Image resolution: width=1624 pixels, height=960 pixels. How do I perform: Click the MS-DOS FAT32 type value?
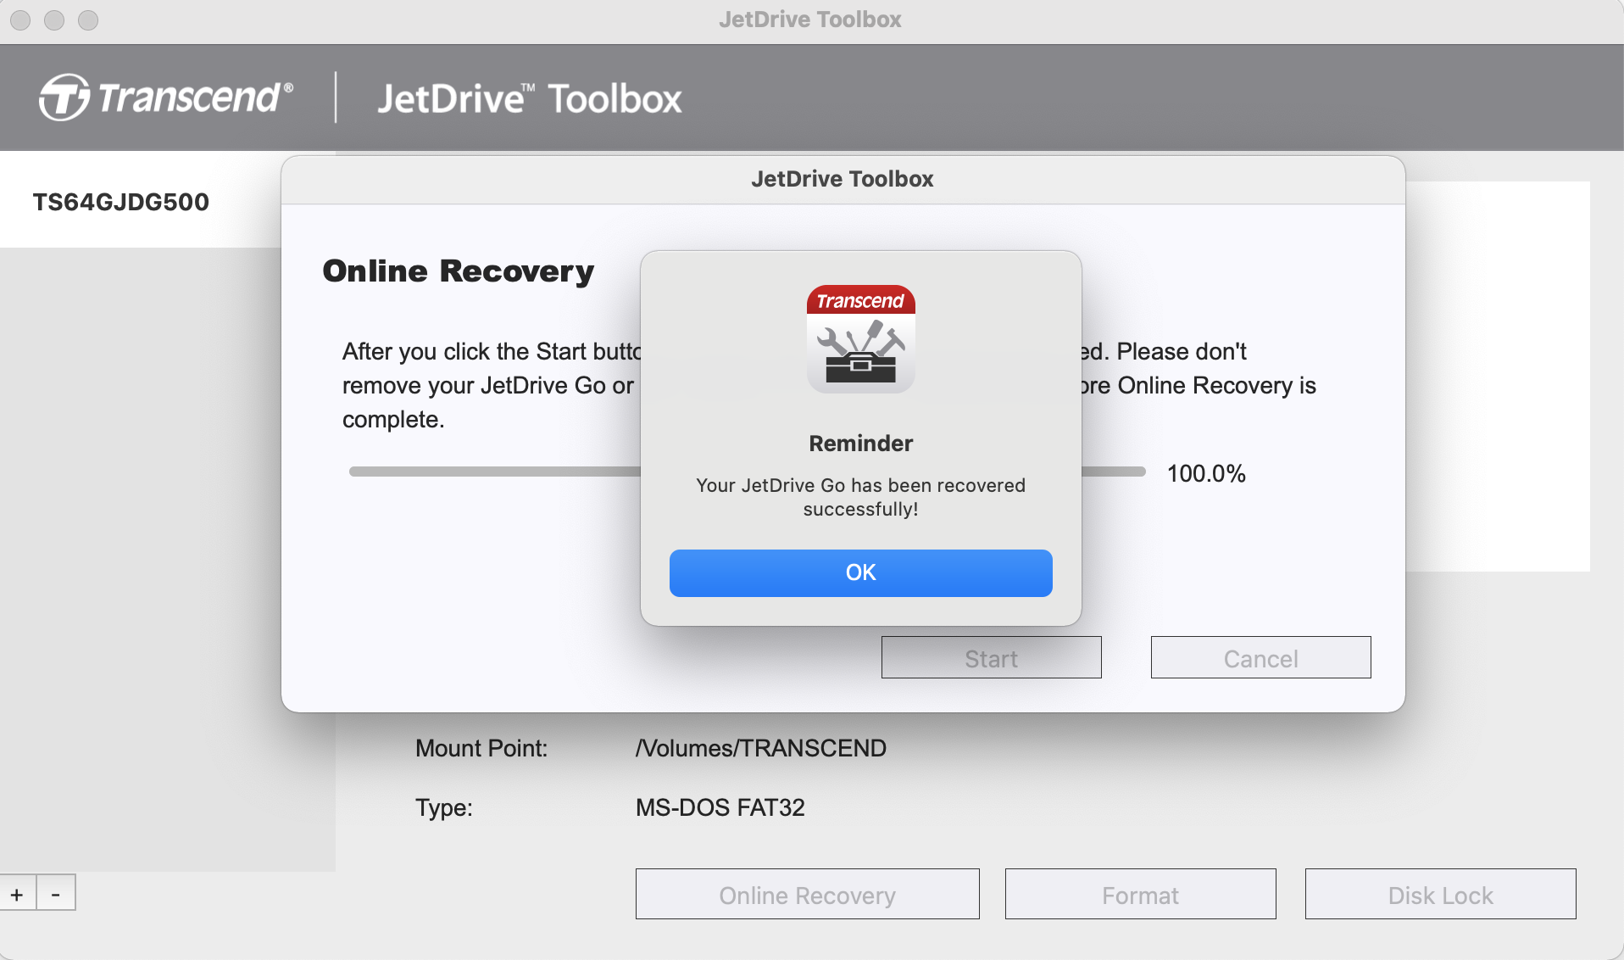[x=720, y=807]
